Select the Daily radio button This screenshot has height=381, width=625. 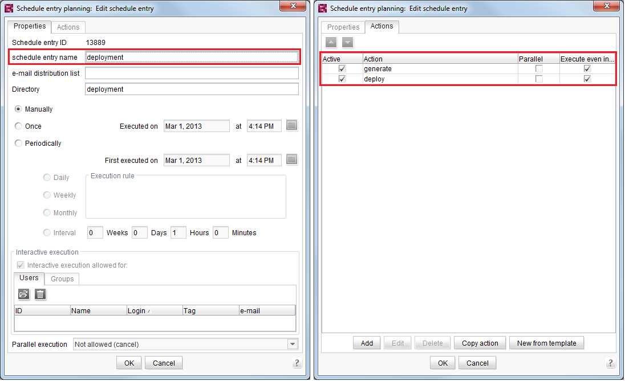[47, 177]
